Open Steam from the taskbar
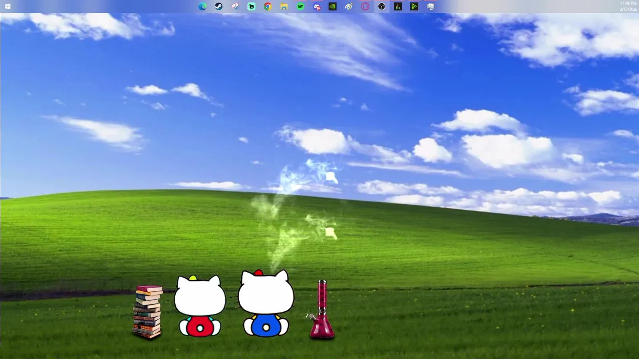The width and height of the screenshot is (639, 359). 219,6
